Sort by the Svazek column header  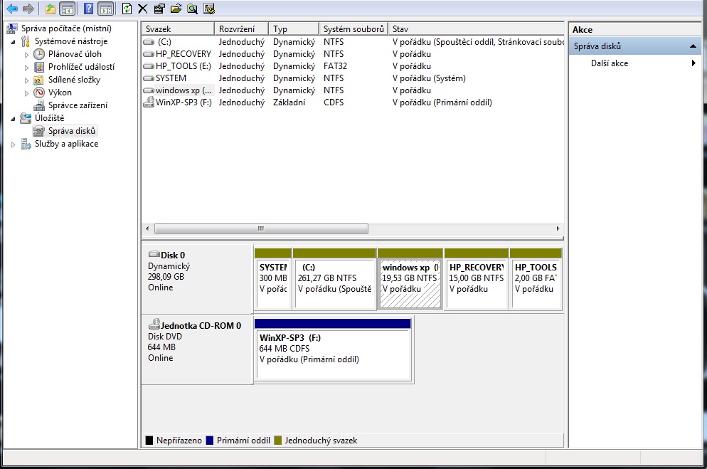[x=178, y=29]
